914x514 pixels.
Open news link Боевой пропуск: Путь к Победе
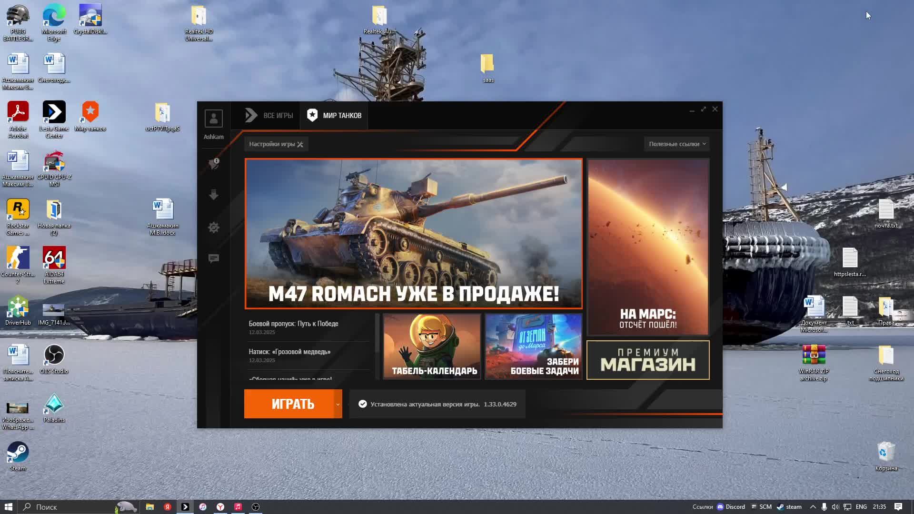[293, 324]
